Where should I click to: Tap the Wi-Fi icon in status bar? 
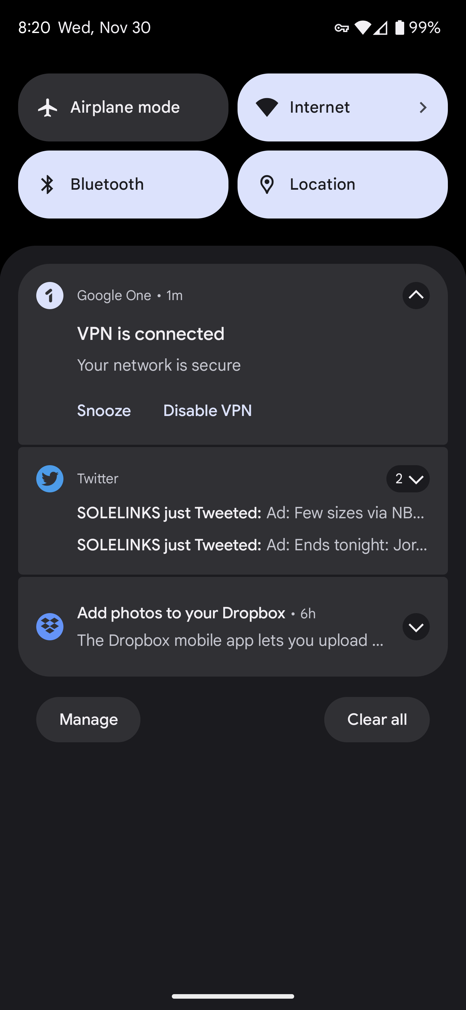[362, 28]
